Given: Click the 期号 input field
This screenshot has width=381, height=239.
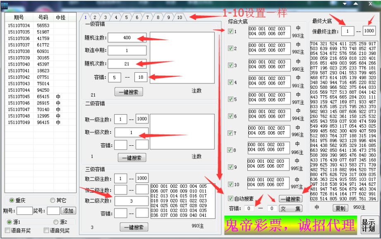Looking at the screenshot, I should click(24, 211).
